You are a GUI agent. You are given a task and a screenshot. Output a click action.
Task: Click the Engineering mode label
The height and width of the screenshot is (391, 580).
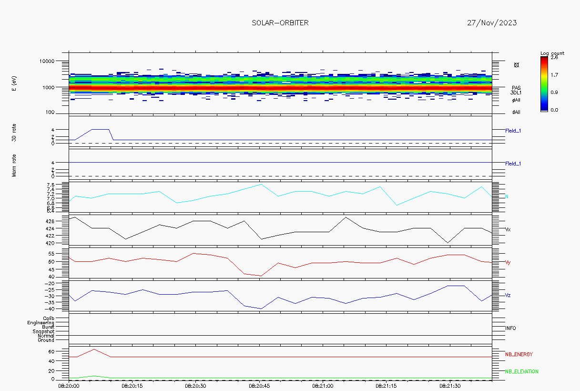click(41, 323)
